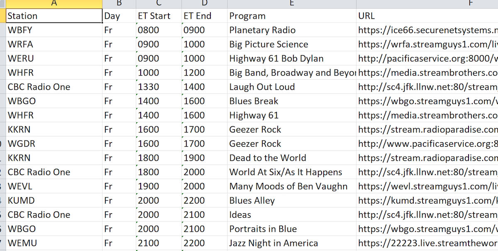Image resolution: width=498 pixels, height=251 pixels.
Task: Select the Big Picture Science cell
Action: click(x=292, y=44)
